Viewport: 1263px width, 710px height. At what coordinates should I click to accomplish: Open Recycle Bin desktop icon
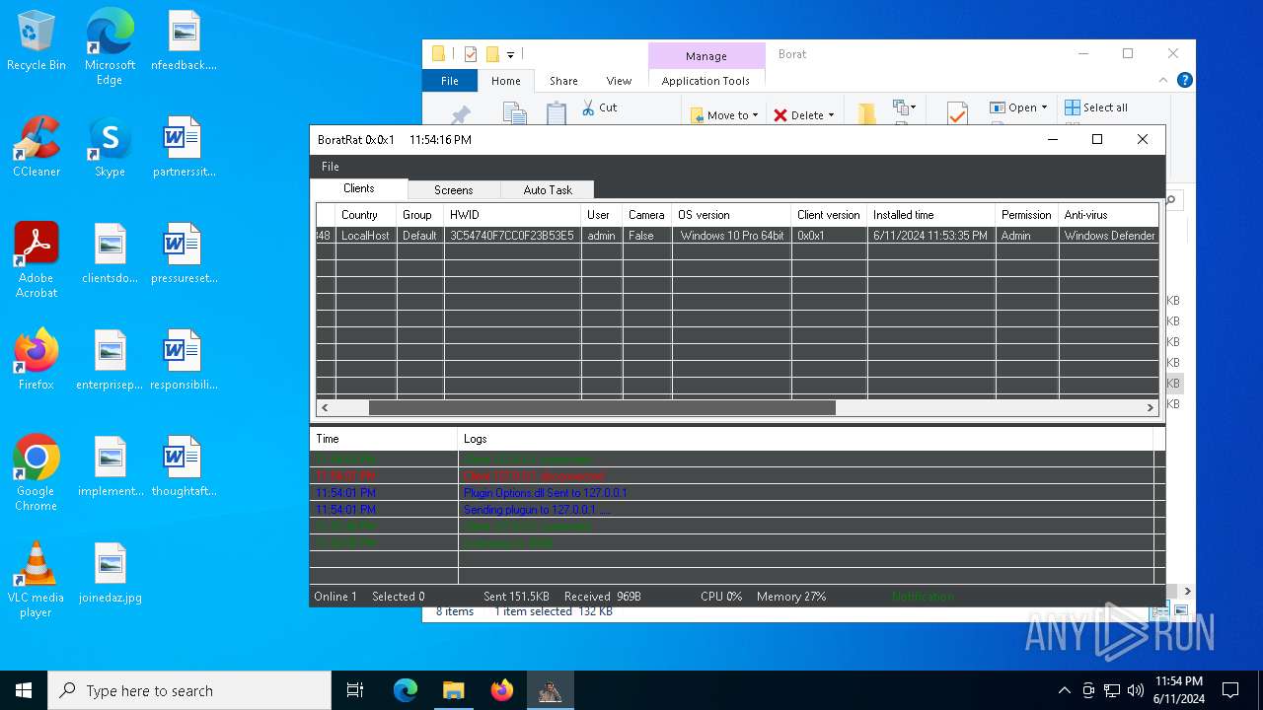click(37, 41)
